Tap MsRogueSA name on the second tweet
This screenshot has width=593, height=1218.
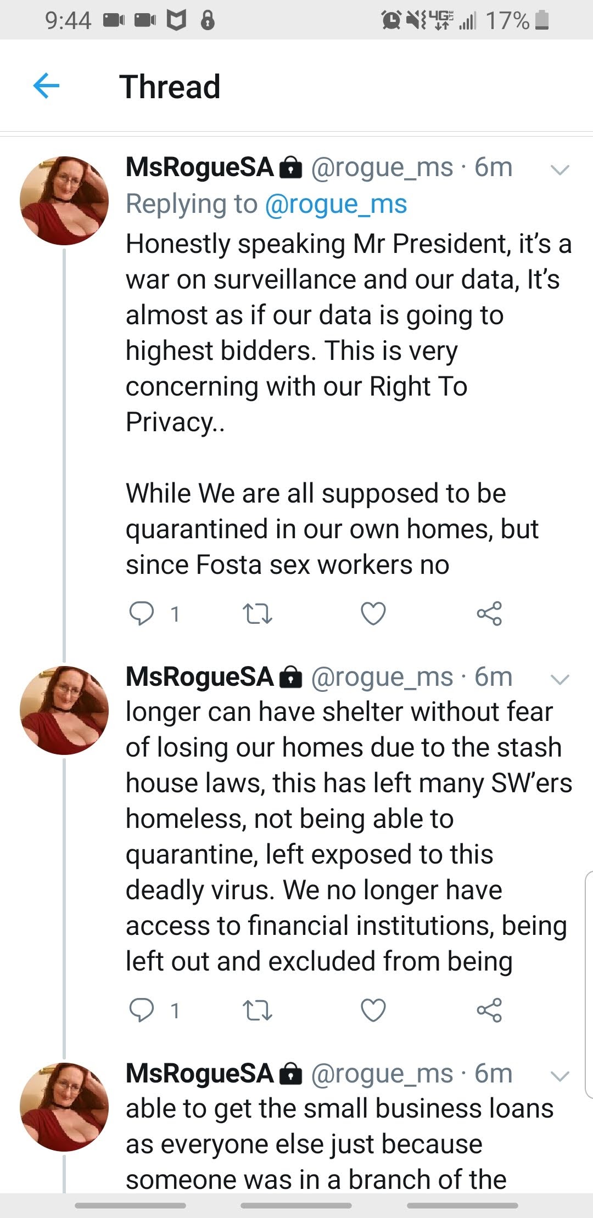(x=199, y=677)
